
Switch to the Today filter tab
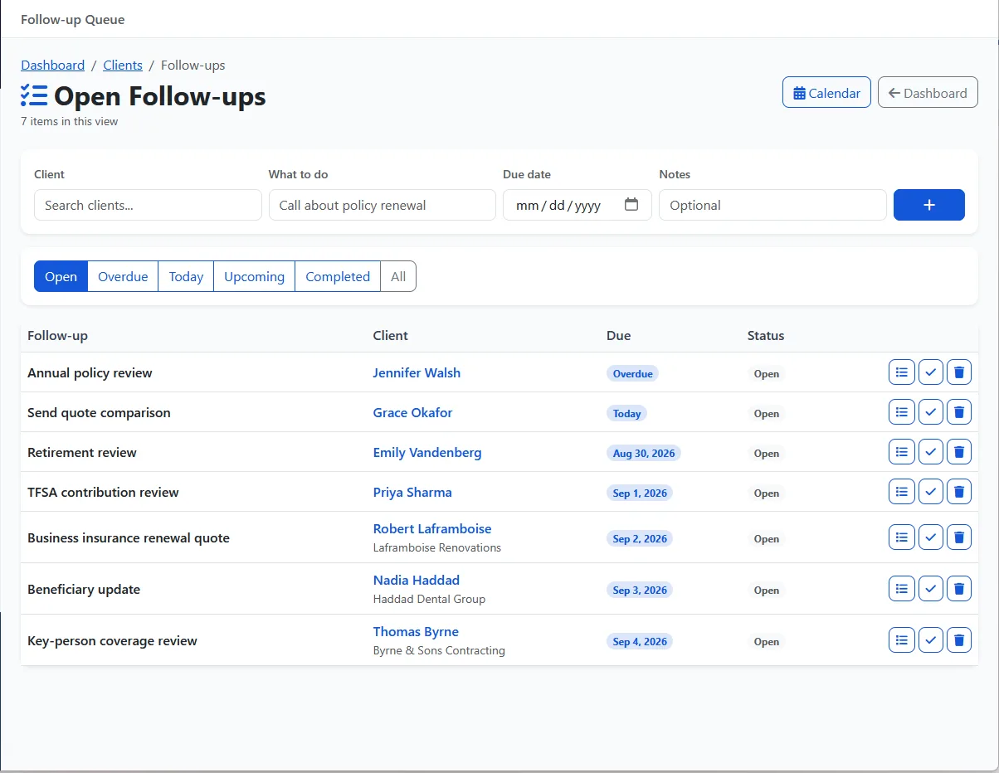click(x=186, y=276)
